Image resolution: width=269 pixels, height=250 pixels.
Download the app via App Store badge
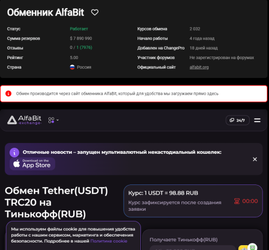click(x=32, y=164)
